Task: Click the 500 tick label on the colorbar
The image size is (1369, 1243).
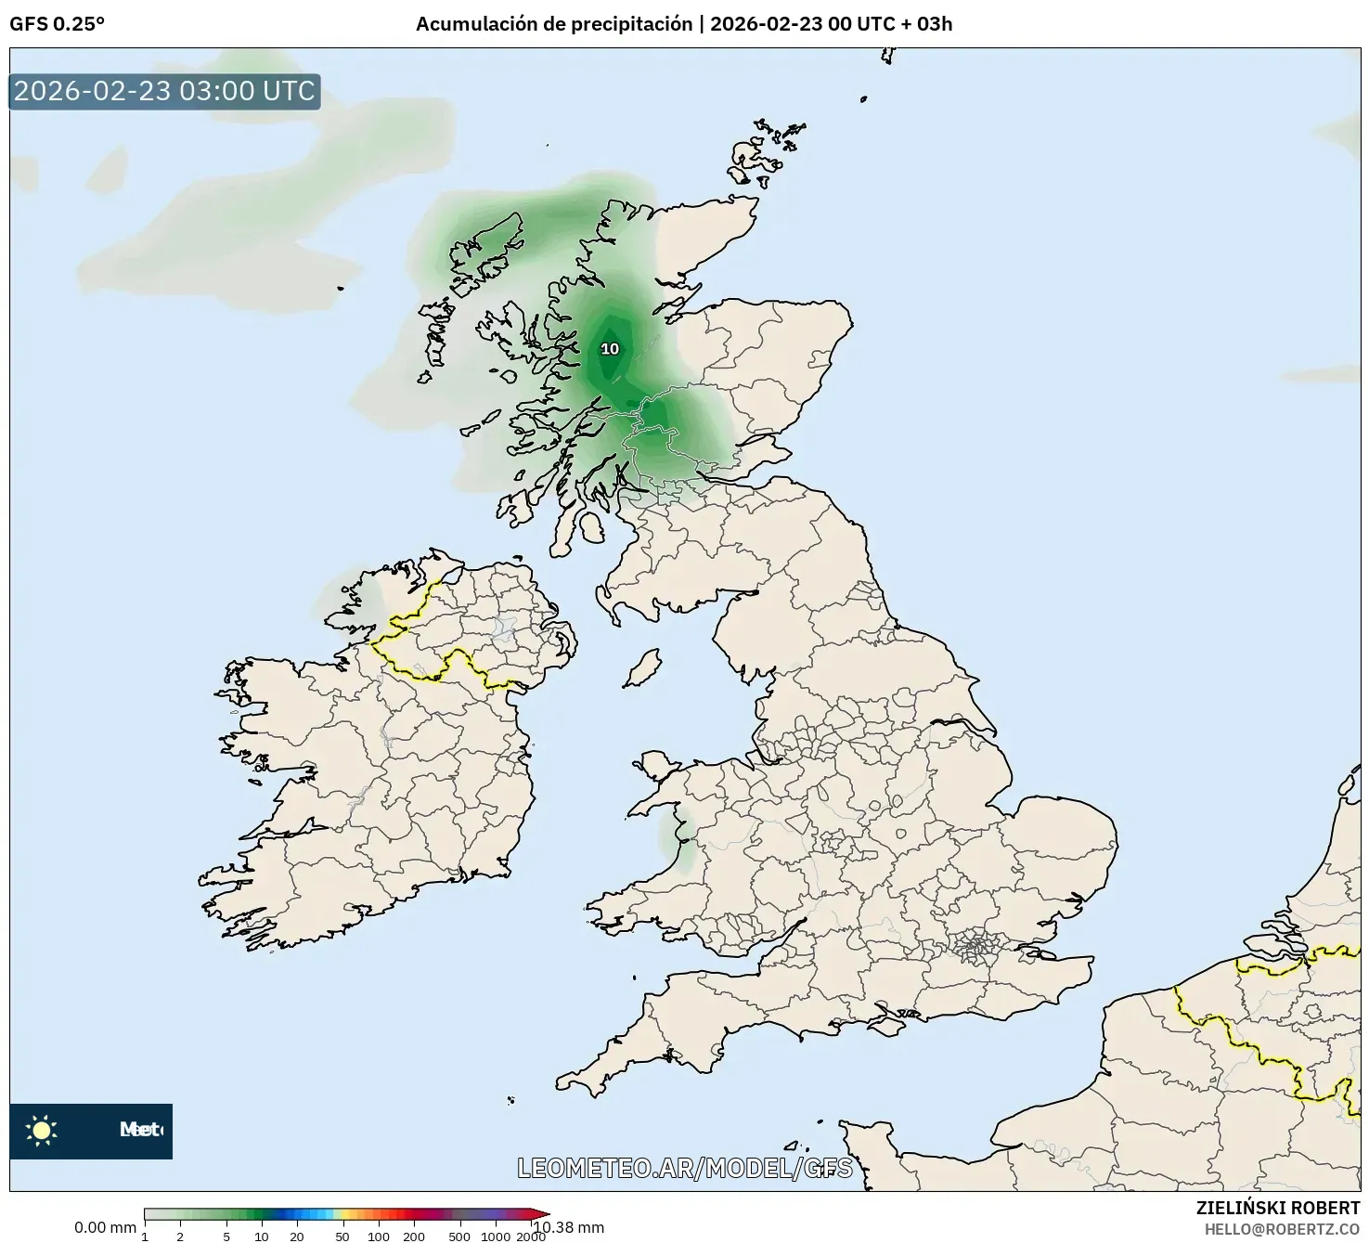Action: click(458, 1237)
